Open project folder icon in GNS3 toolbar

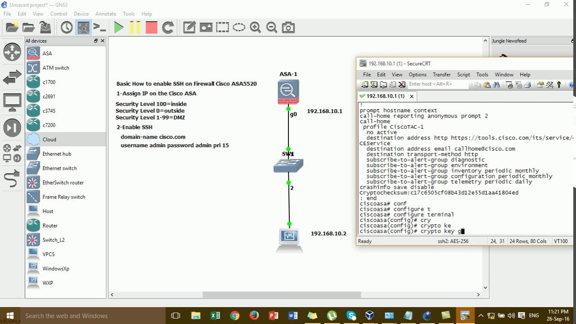28,27
